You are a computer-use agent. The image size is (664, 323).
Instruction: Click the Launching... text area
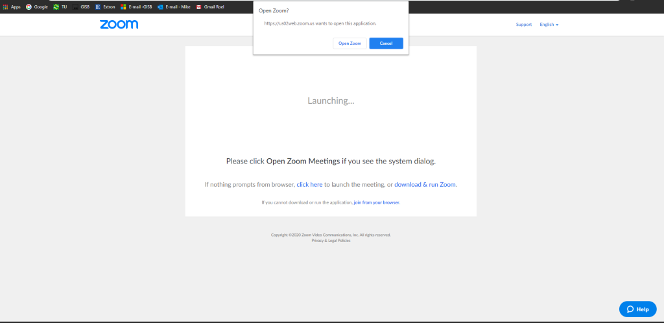click(x=331, y=101)
